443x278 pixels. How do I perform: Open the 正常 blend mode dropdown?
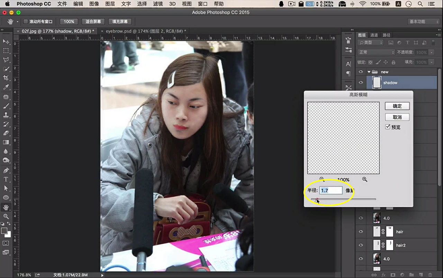[x=376, y=52]
